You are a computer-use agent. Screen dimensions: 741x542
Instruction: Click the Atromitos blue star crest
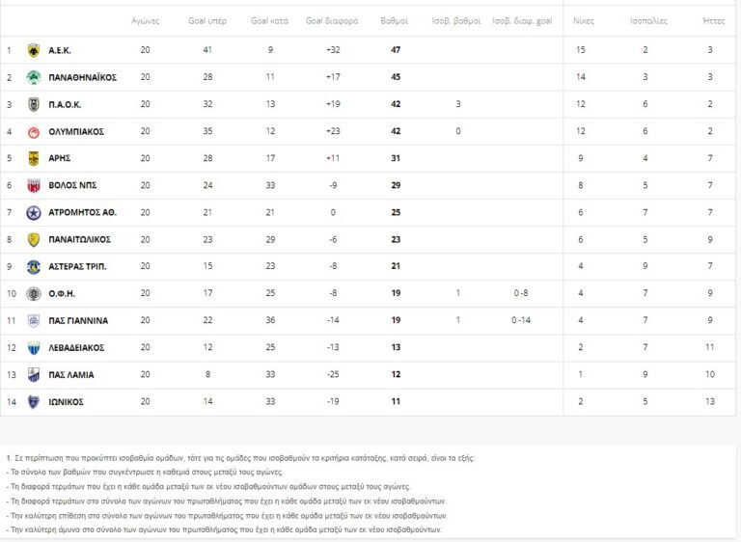click(x=33, y=212)
